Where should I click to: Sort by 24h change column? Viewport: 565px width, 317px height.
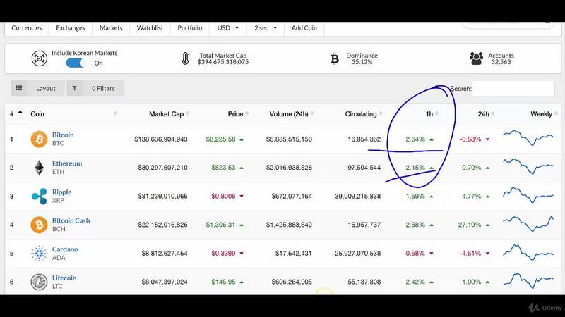[486, 113]
